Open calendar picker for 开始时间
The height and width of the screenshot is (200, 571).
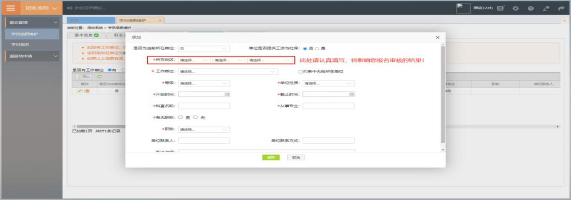coord(227,94)
